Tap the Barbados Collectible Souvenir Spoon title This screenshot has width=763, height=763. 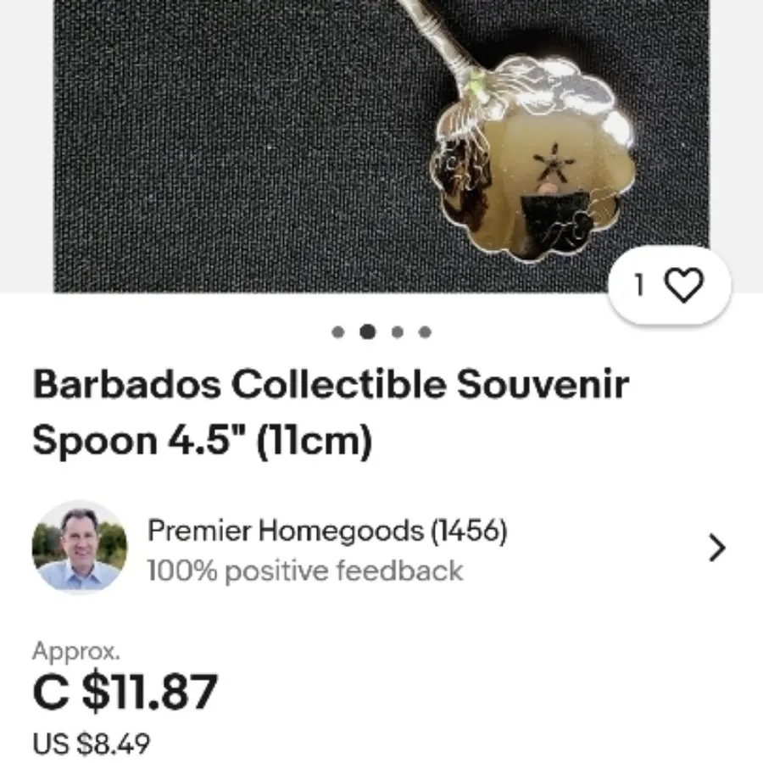pos(331,412)
